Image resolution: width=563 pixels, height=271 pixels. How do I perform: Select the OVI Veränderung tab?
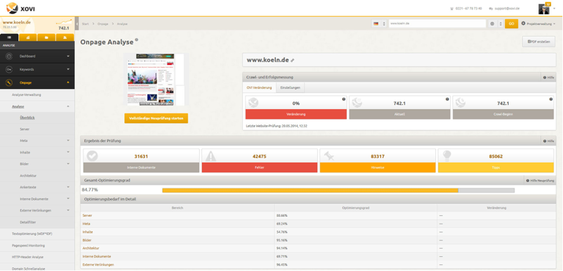[x=259, y=88]
